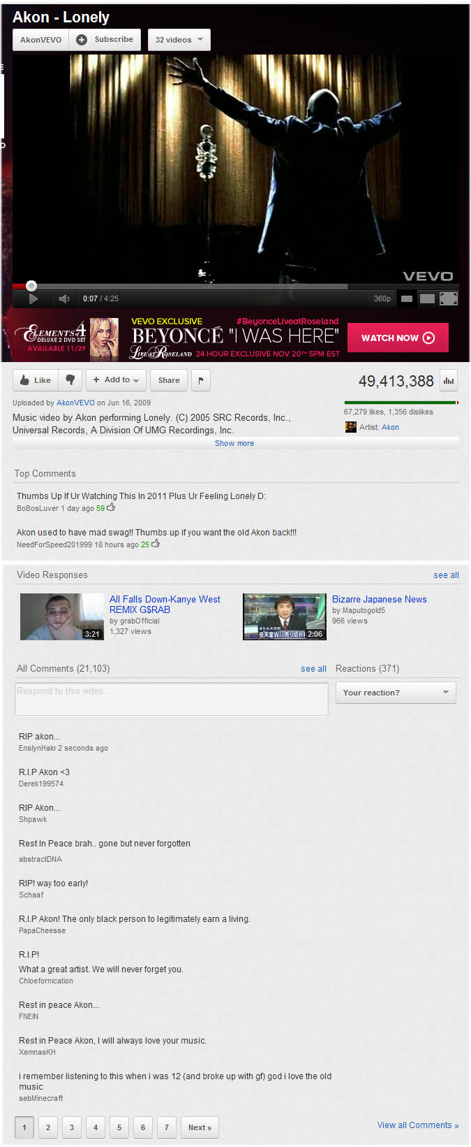
Task: Click Next comments page button
Action: (x=200, y=1127)
